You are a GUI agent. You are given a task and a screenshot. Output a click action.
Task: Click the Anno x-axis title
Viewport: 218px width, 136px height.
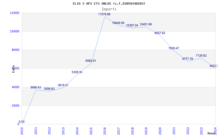[x=211, y=133]
